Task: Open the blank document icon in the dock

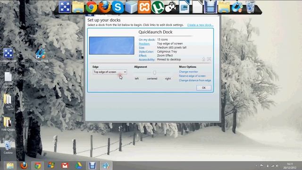Action: [197, 7]
